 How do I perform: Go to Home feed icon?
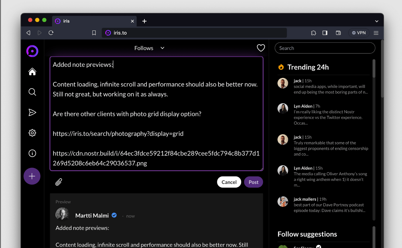pos(32,72)
